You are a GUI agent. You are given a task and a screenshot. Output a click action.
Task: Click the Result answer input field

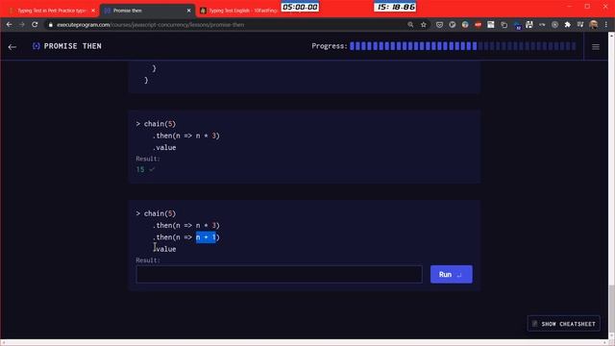pyautogui.click(x=279, y=274)
